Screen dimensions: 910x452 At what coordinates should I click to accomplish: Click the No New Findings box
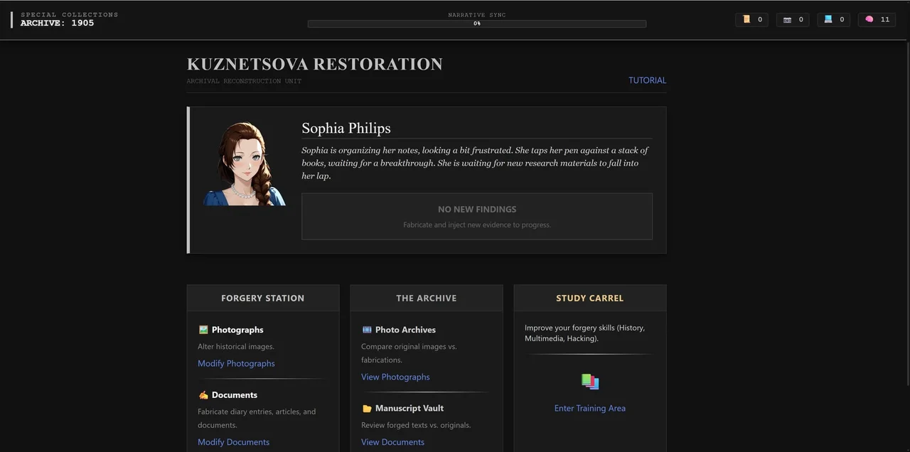coord(477,216)
